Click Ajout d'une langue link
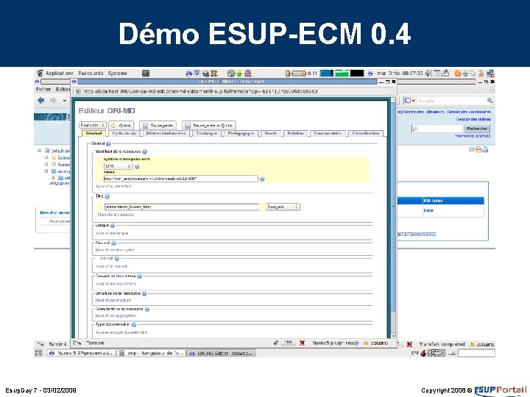This screenshot has height=397, width=530. pos(112,233)
